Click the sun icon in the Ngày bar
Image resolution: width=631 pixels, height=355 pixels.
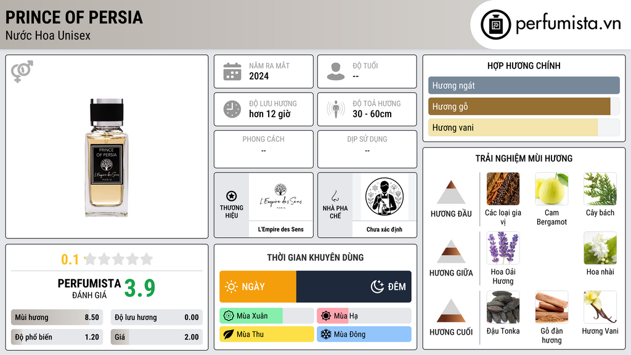[232, 287]
